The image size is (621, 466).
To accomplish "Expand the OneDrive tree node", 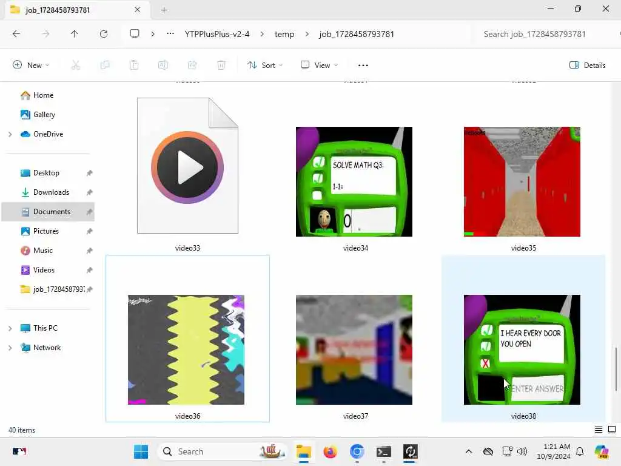I will (x=10, y=134).
